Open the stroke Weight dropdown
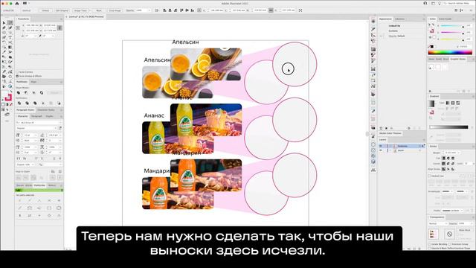This screenshot has height=268, width=476. click(x=451, y=153)
